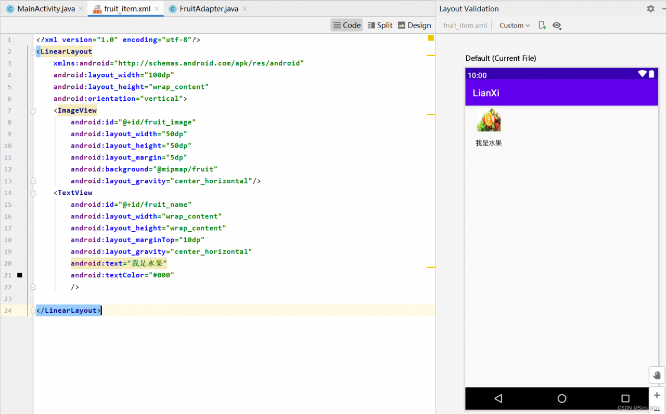Open the MainActivity.java tab
666x414 pixels.
pos(46,9)
